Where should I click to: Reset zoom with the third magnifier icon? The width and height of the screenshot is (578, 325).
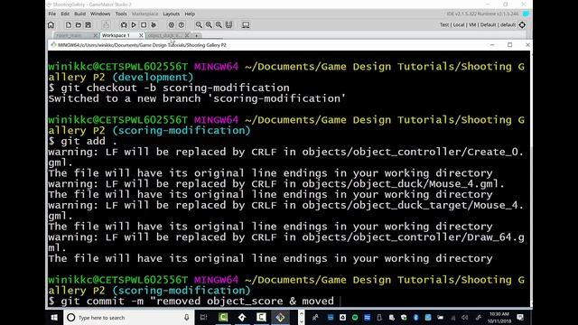coord(219,25)
